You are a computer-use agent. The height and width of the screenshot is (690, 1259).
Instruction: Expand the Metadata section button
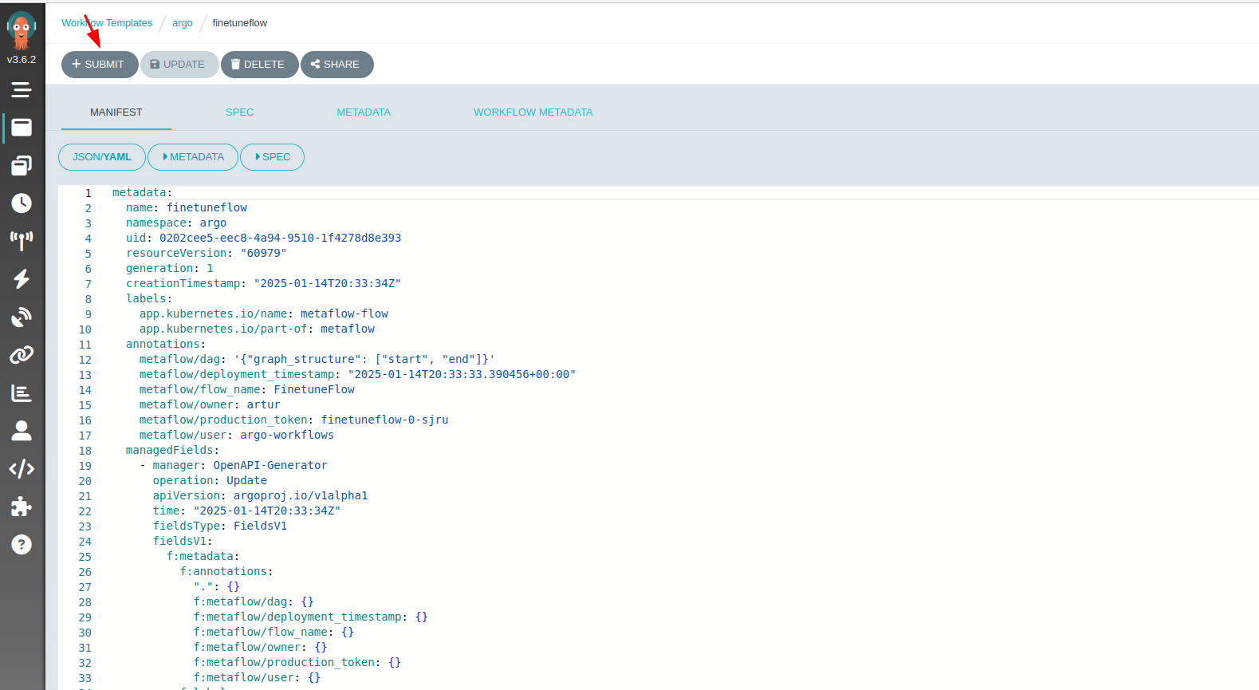coord(193,157)
